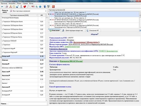141x106 pixels.
Task: Open the Настройки menu
Action: (12, 4)
